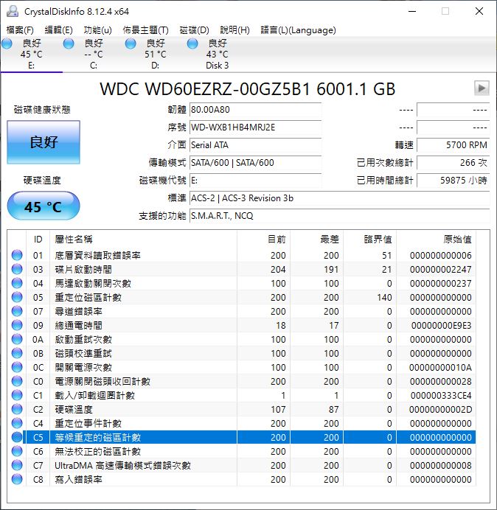Click the 5700 RPM rotation rate field

pyautogui.click(x=453, y=144)
